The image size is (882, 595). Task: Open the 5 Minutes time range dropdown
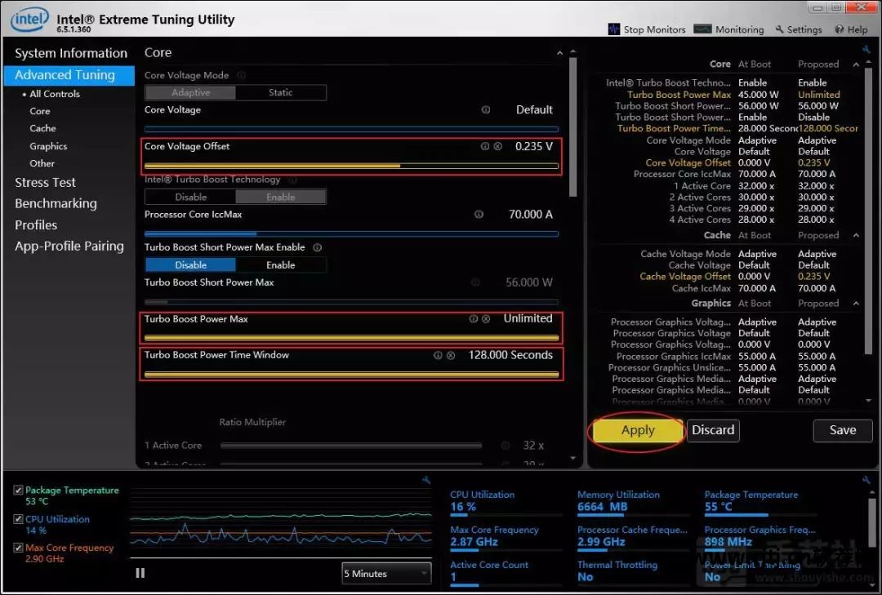point(386,574)
